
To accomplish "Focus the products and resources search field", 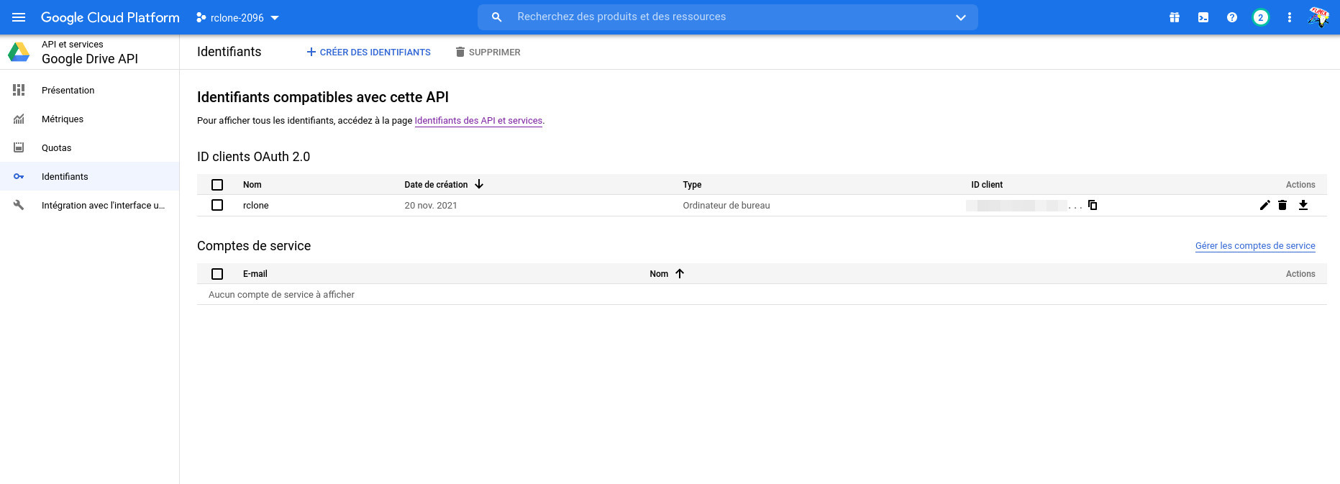I will coord(728,17).
